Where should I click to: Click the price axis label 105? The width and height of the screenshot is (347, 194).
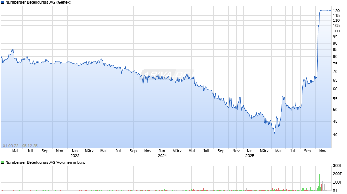pyautogui.click(x=336, y=26)
